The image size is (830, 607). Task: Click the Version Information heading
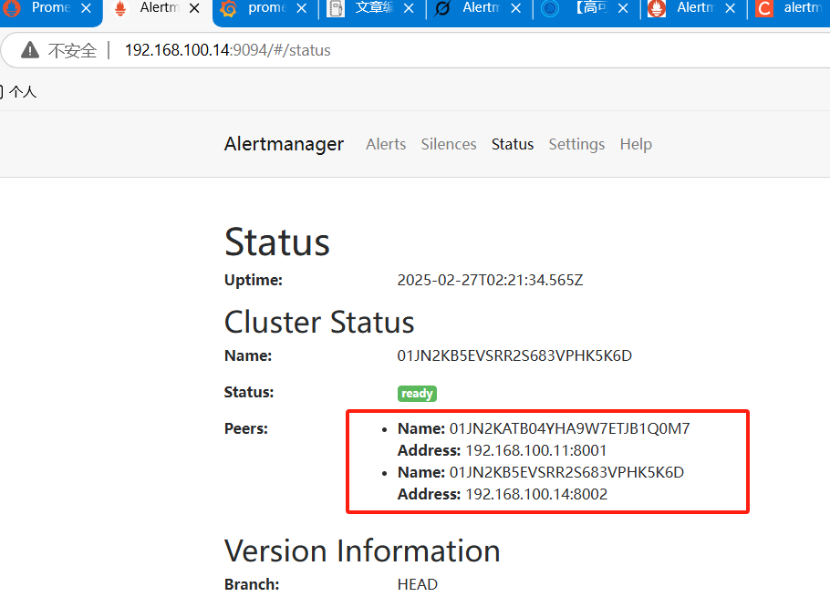tap(362, 551)
